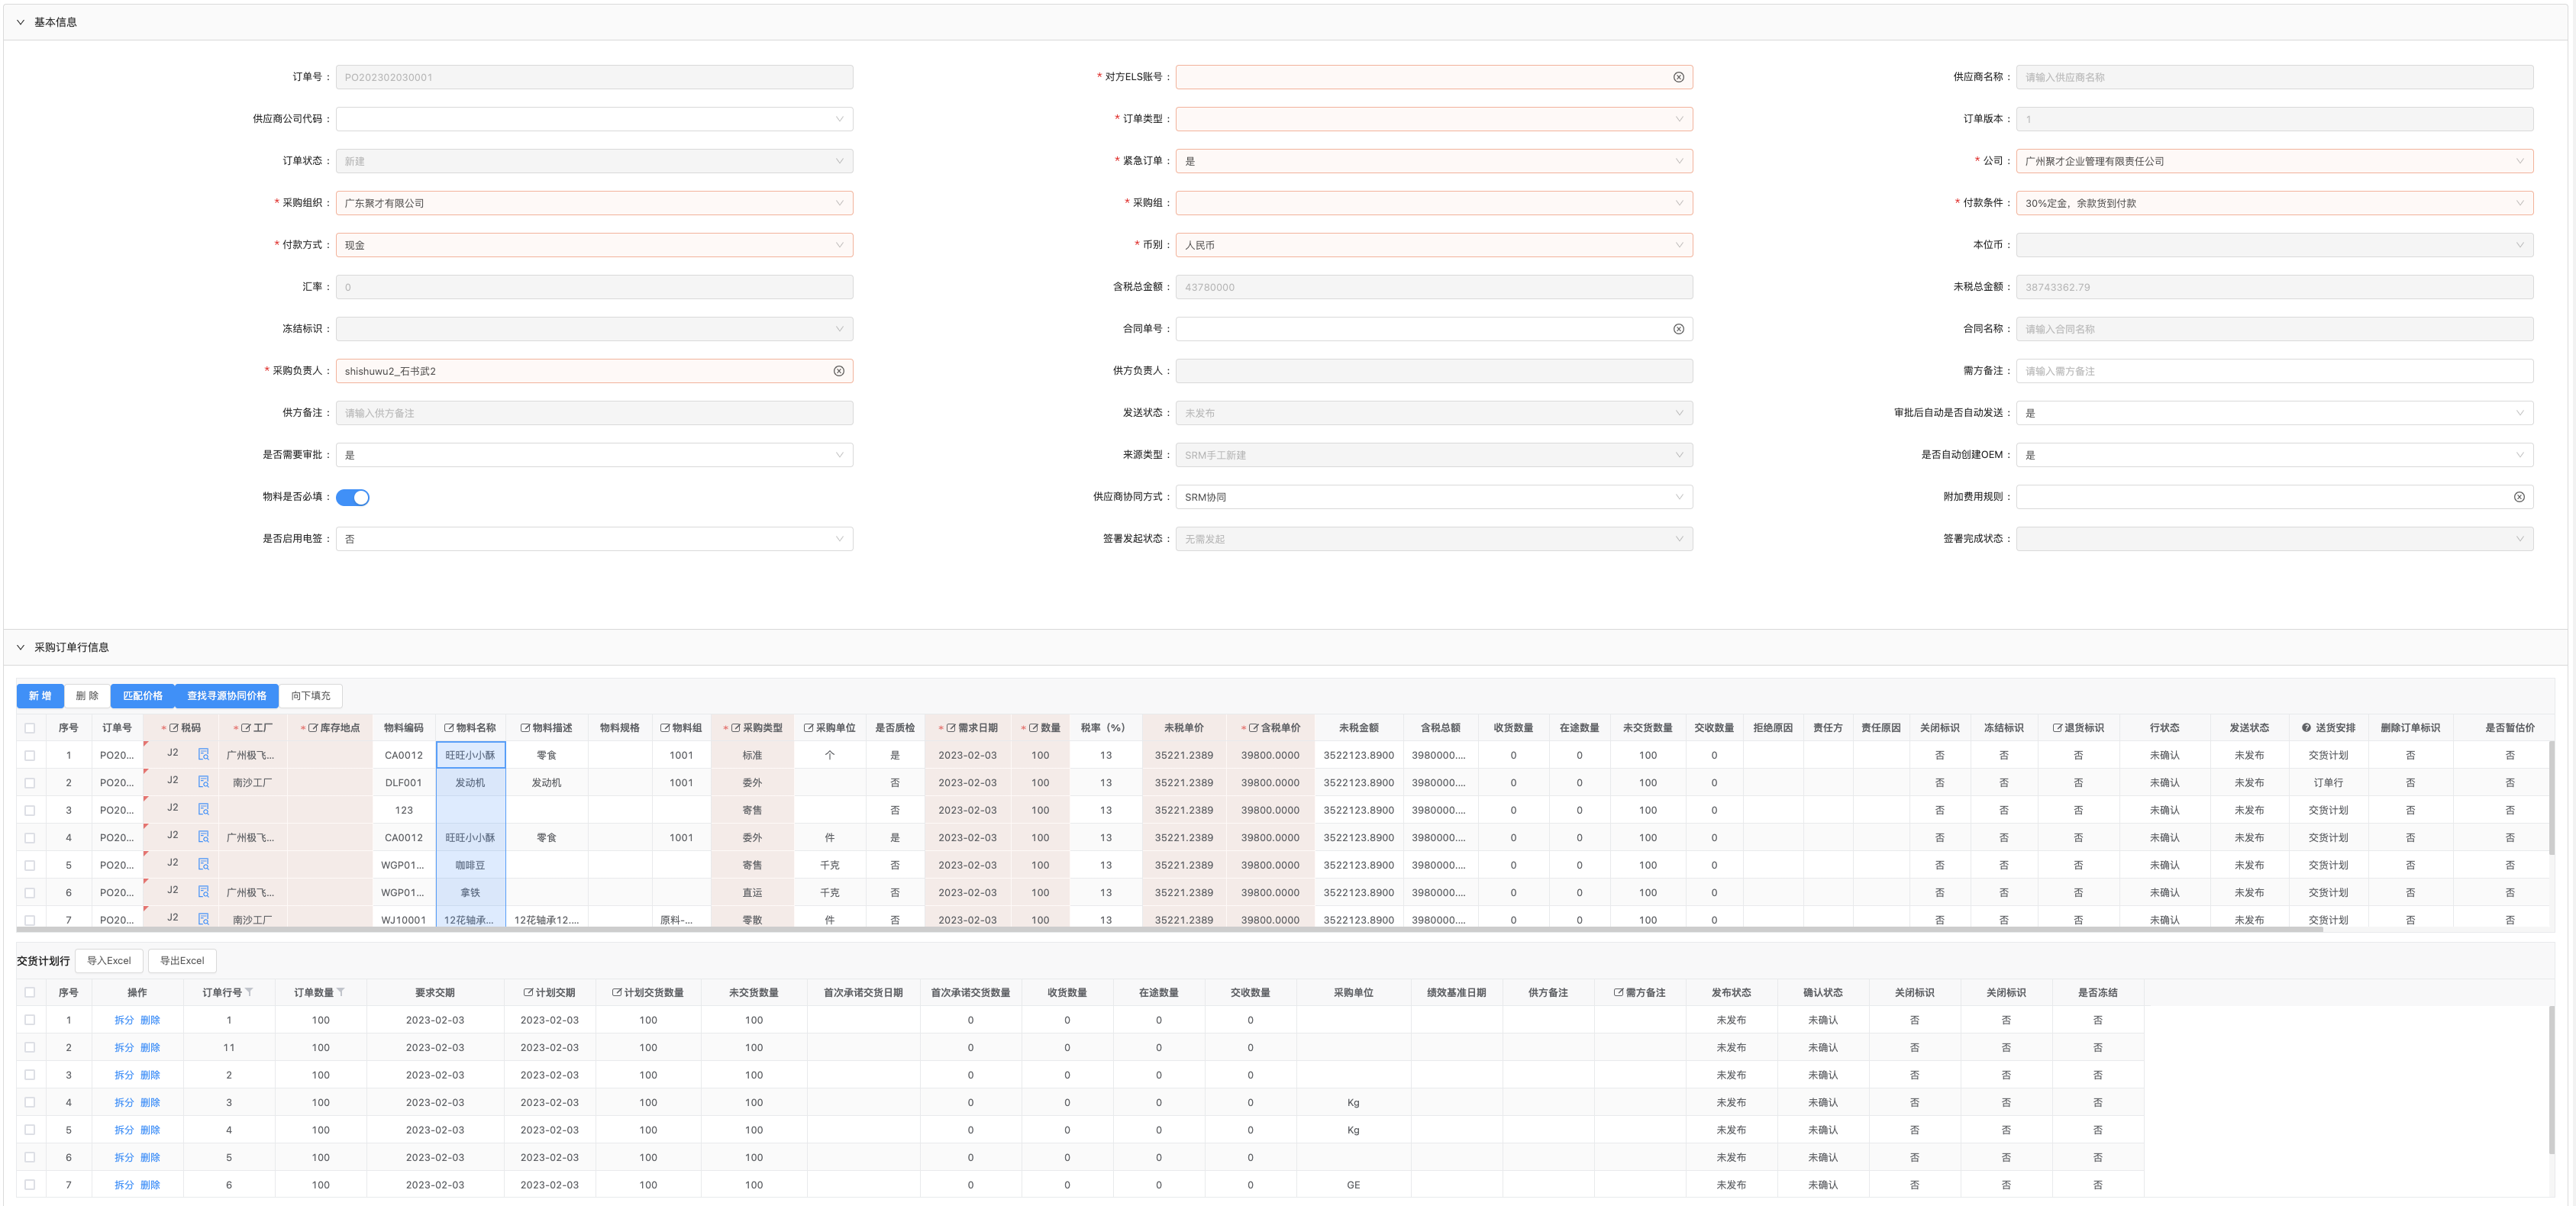Open tax code lookup icon in row 1

point(203,754)
